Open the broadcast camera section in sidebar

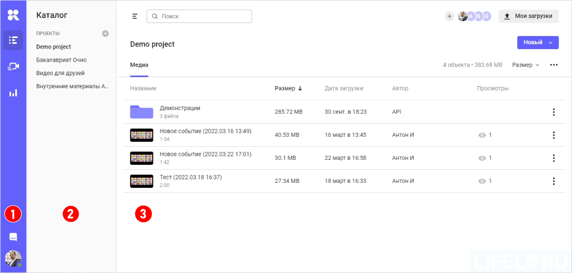pyautogui.click(x=13, y=67)
